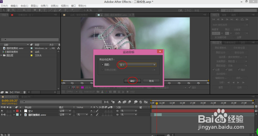This screenshot has height=136, width=258.
Task: Open the 当前跟踪 跟踪器 1 dropdown
Action: 237,61
